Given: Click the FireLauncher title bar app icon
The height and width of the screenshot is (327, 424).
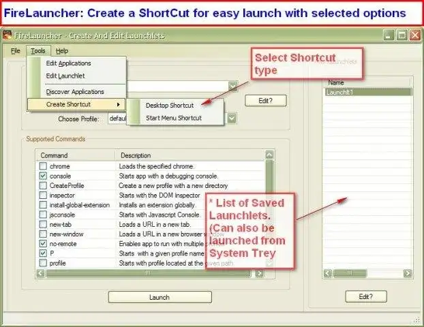Looking at the screenshot, I should click(x=7, y=35).
